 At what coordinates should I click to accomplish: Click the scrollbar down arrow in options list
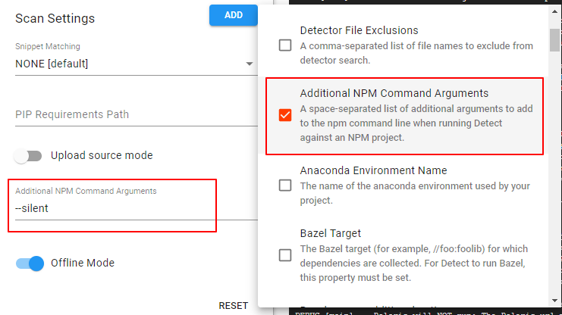tap(554, 301)
